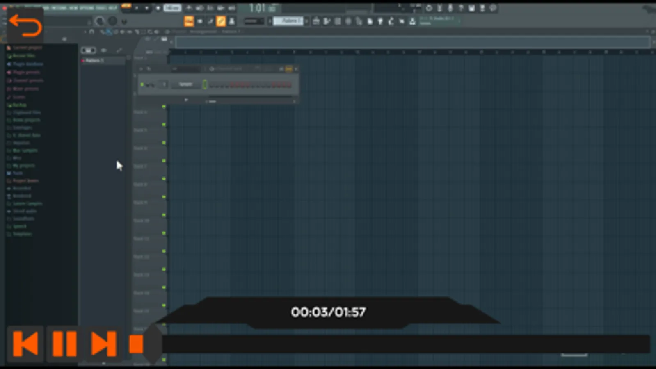Open the Speech folder in the browser

[x=17, y=226]
